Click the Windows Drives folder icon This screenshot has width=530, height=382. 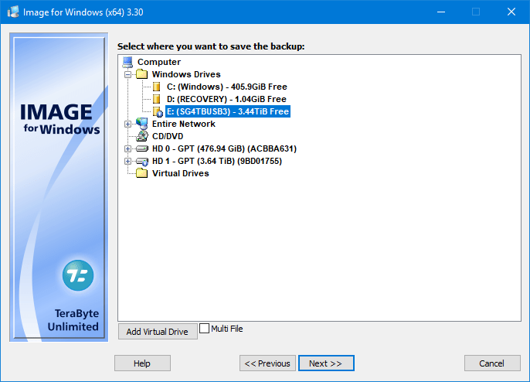point(142,74)
